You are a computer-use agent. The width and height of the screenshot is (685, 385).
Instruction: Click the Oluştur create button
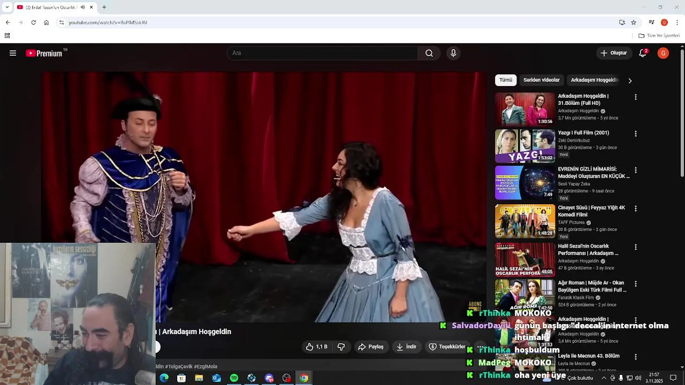coord(613,53)
